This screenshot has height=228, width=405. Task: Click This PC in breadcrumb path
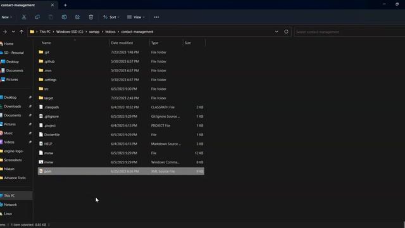[x=45, y=32]
